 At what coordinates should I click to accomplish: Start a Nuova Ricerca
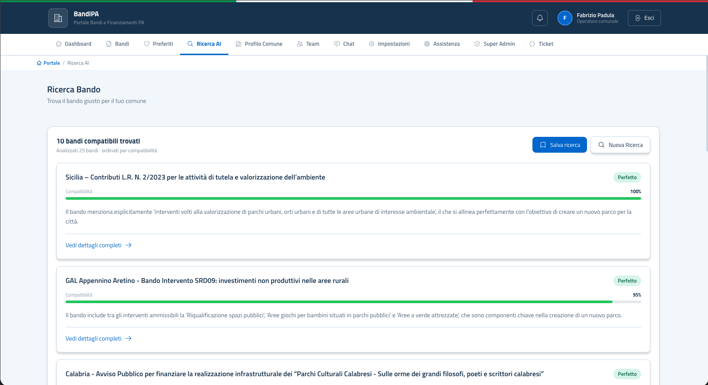click(x=620, y=145)
